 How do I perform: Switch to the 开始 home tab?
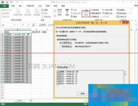click(x=13, y=6)
